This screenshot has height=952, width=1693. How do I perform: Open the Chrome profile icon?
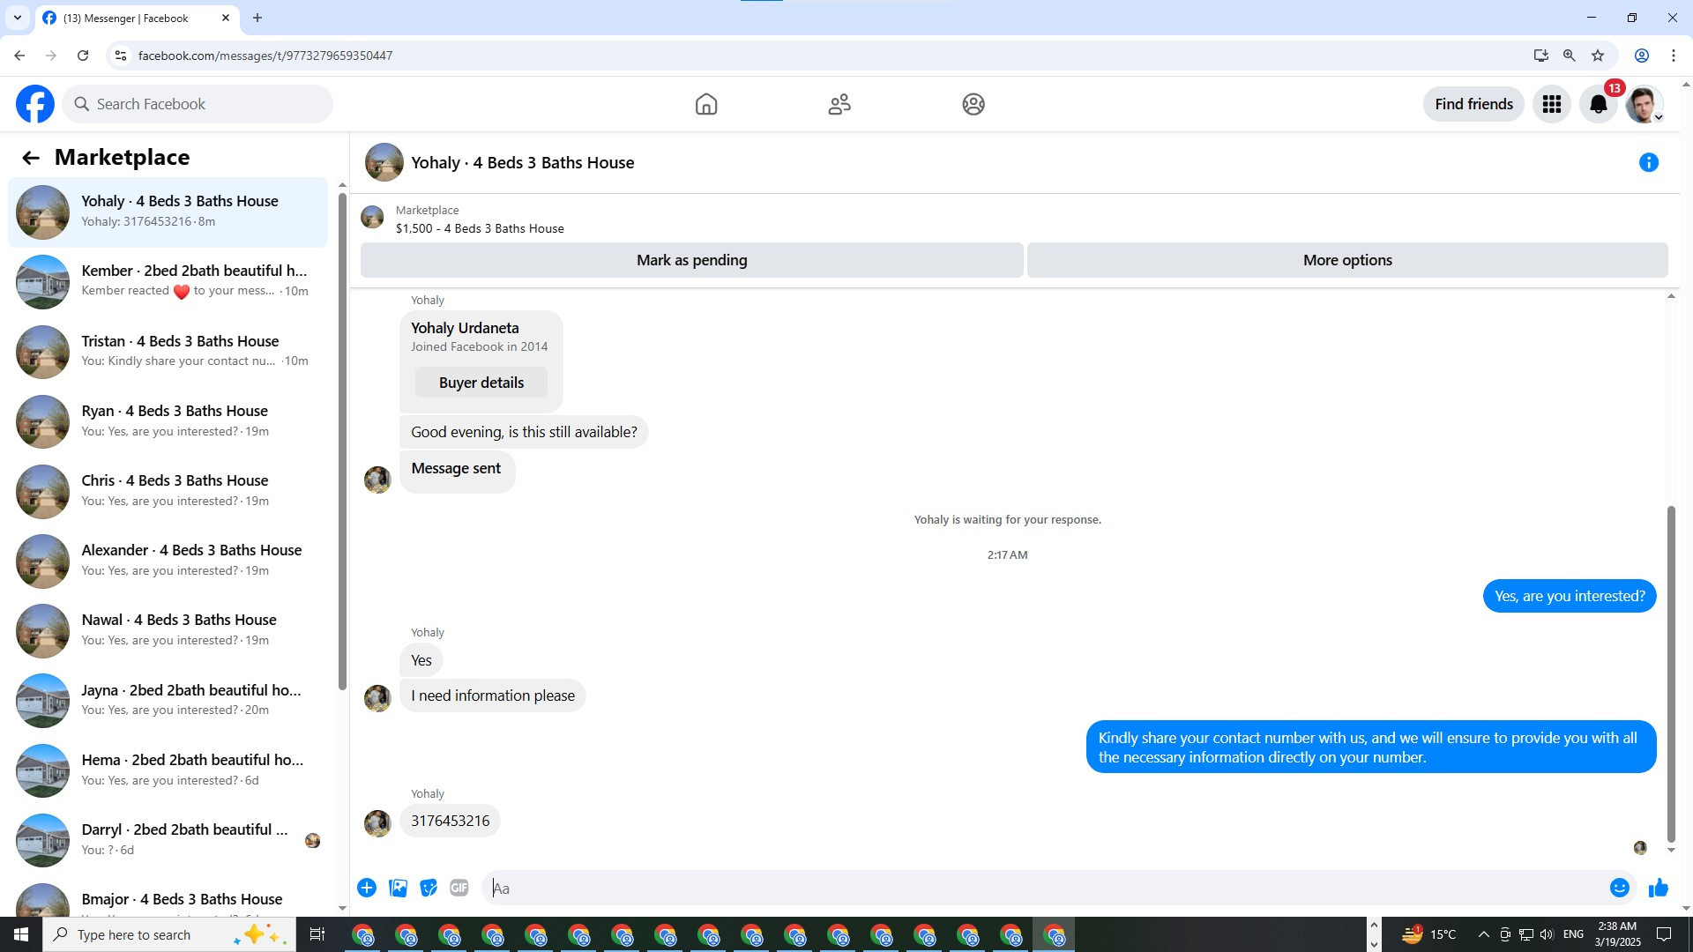tap(1642, 56)
